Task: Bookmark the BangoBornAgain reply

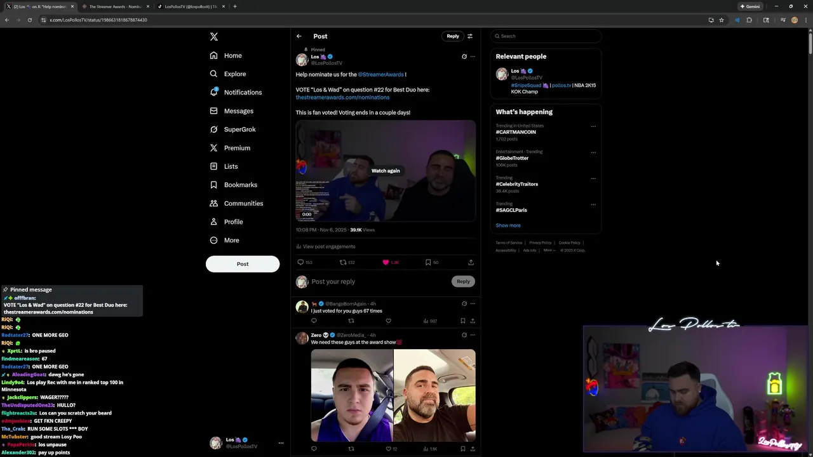Action: click(463, 321)
